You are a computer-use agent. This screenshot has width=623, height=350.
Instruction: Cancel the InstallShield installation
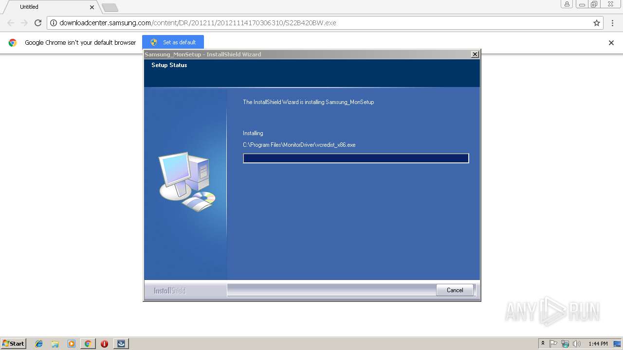tap(455, 290)
